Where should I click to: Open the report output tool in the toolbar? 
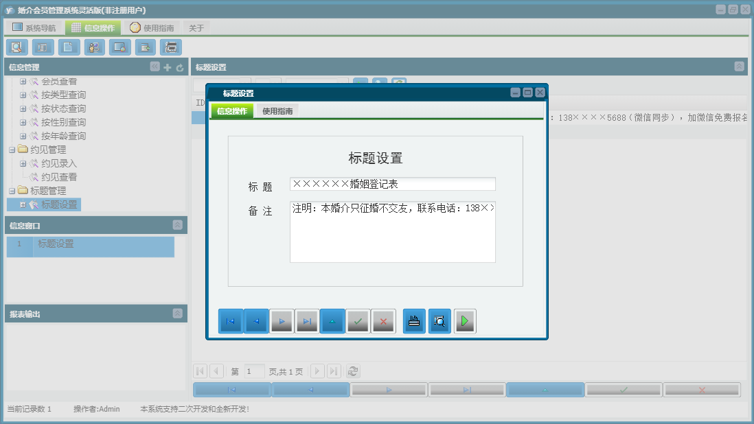pos(42,47)
